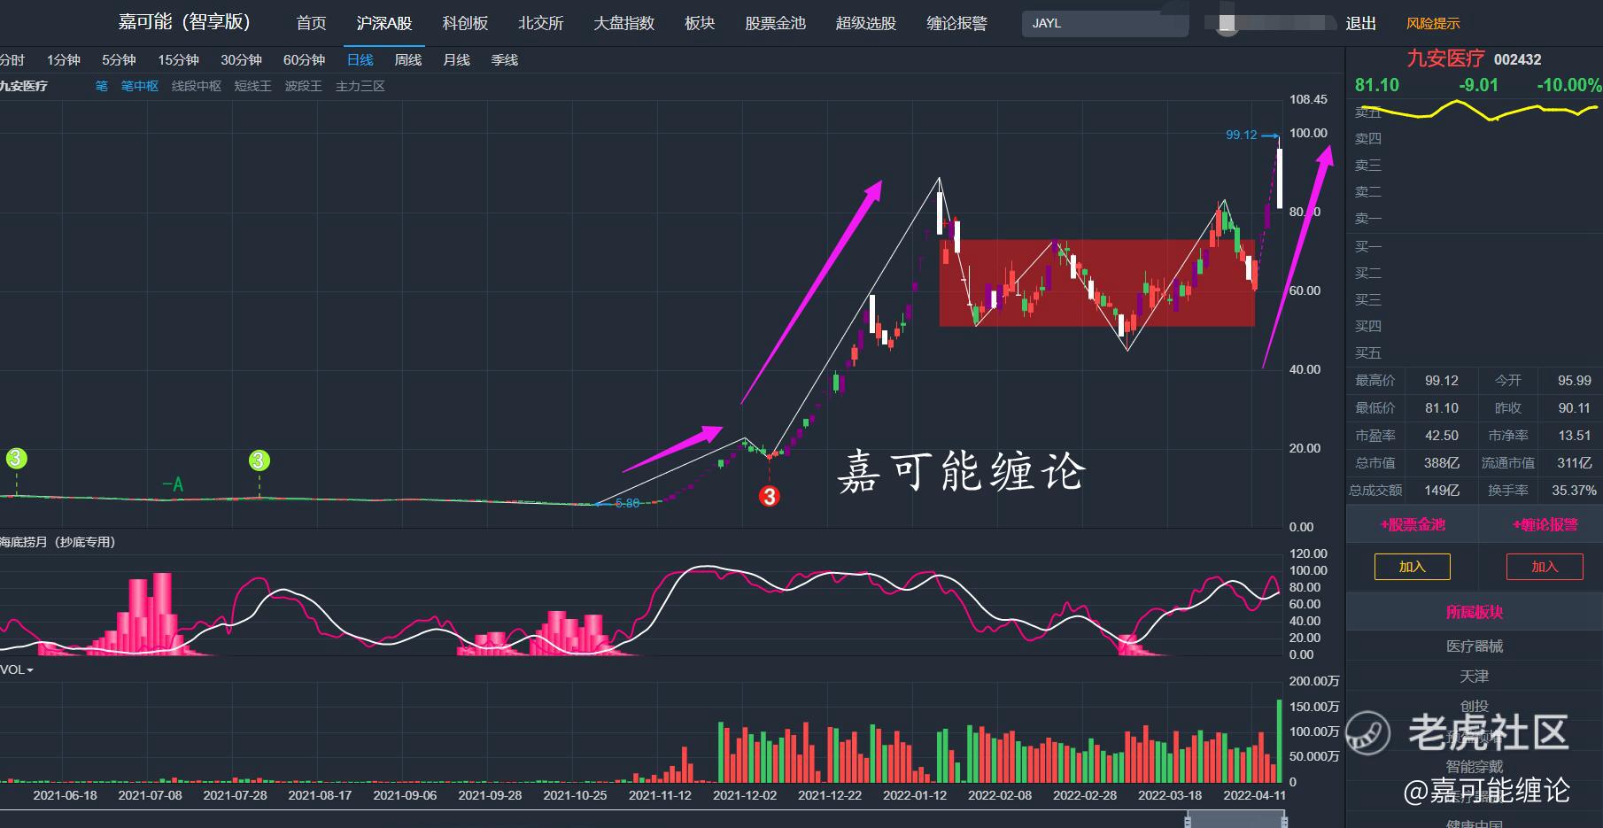This screenshot has width=1603, height=828.
Task: Open the VOL indicator dropdown
Action: [x=17, y=670]
